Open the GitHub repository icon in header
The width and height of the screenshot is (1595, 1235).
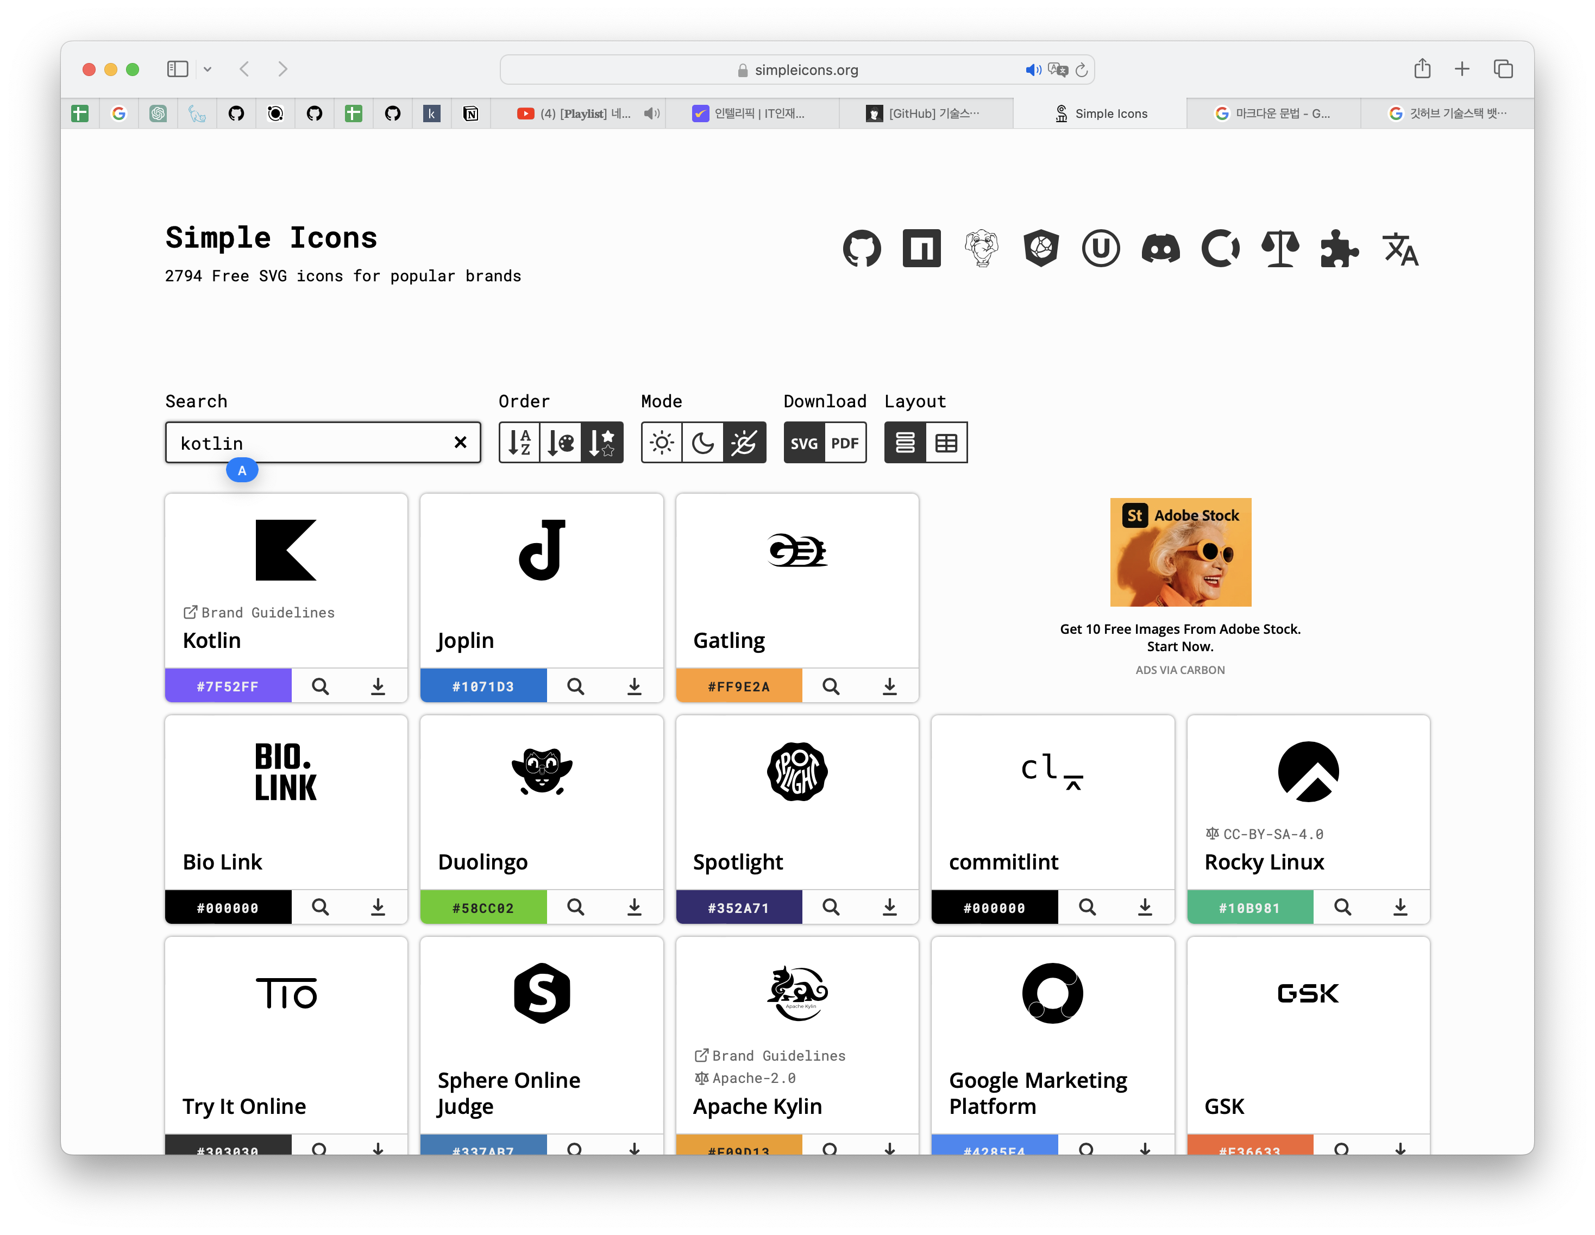pyautogui.click(x=862, y=249)
